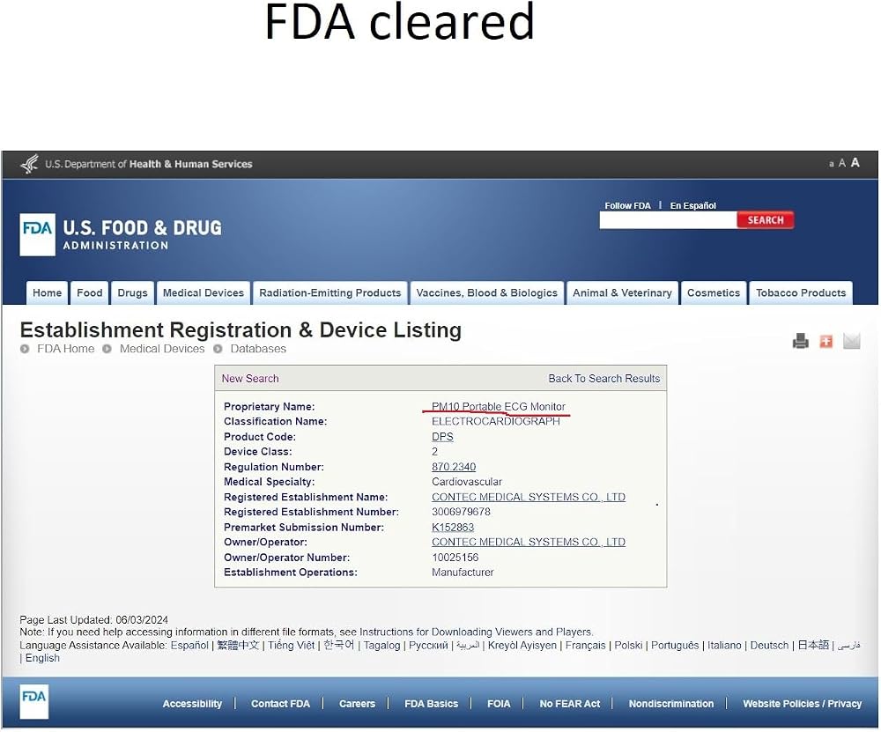The width and height of the screenshot is (881, 732).
Task: Click the Databases breadcrumb link
Action: point(258,349)
